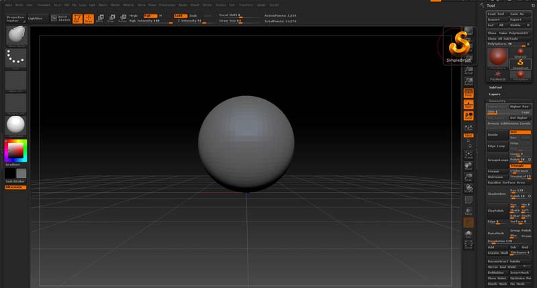Viewport: 537px width, 288px height.
Task: Toggle the Smt option beside Divide
Action: [520, 132]
